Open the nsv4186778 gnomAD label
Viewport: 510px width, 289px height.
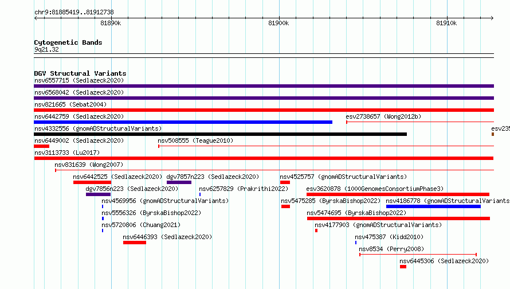(448, 201)
